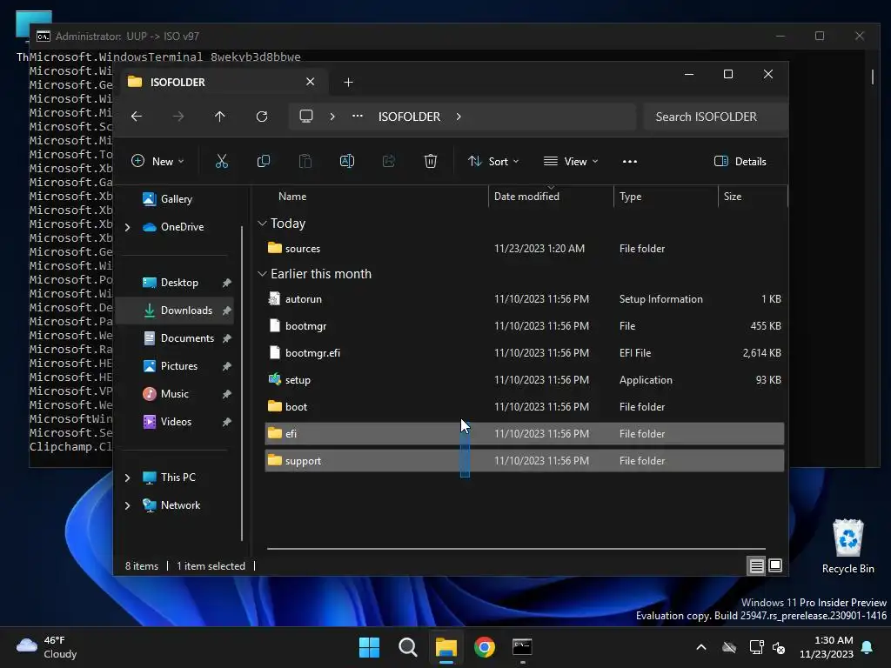Go up one folder level
891x668 pixels.
point(220,117)
